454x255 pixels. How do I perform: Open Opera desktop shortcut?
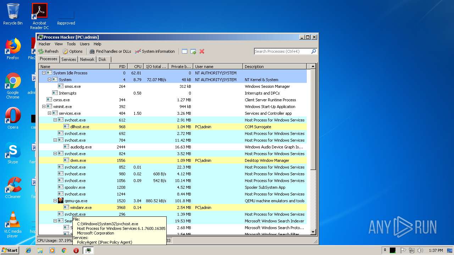coord(13,118)
